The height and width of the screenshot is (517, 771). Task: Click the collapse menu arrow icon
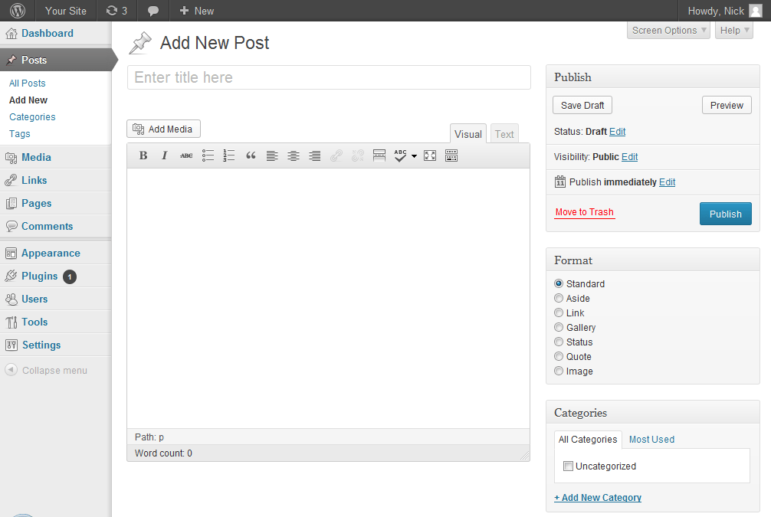tap(11, 370)
